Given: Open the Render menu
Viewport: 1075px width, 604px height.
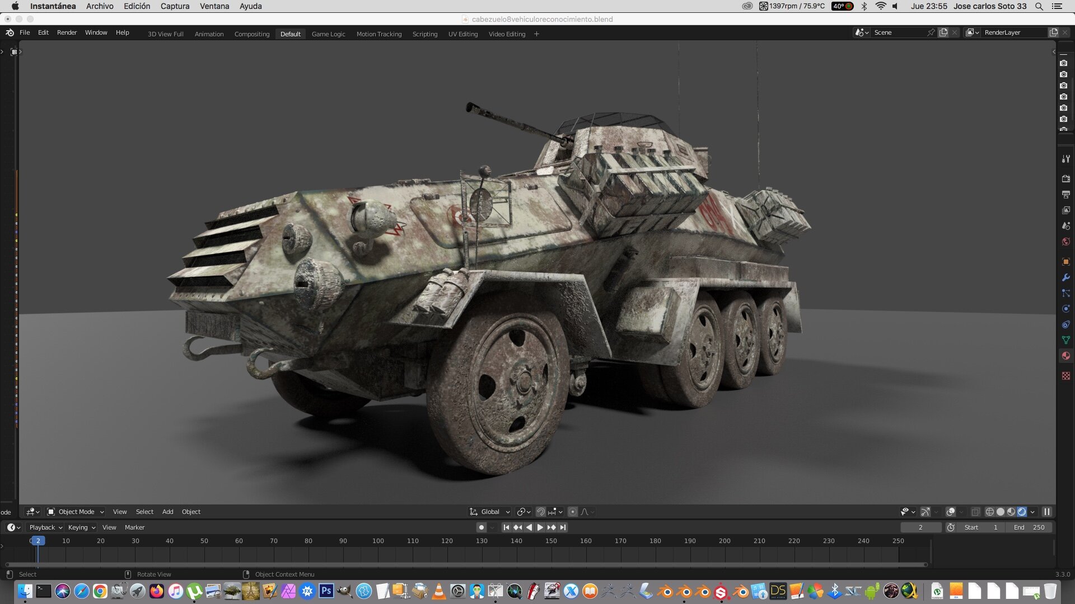Looking at the screenshot, I should pos(67,32).
